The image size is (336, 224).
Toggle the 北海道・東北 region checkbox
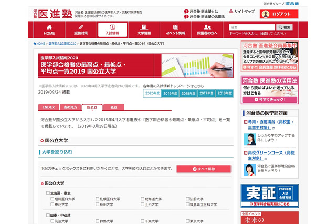[48, 193]
